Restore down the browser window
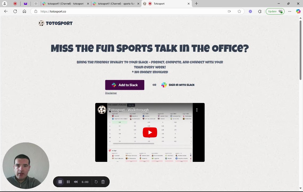Screen dimensions: 303x192 pyautogui.click(x=288, y=3)
